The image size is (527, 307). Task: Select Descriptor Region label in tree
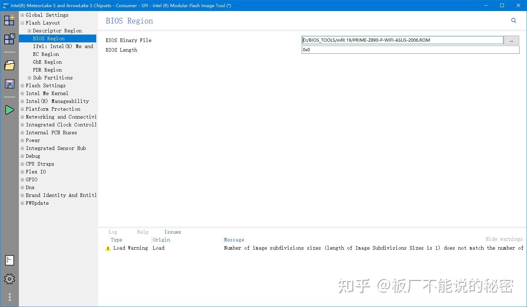(x=57, y=31)
